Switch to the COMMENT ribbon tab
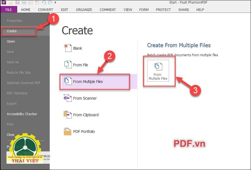The height and width of the screenshot is (170, 251). [x=108, y=10]
